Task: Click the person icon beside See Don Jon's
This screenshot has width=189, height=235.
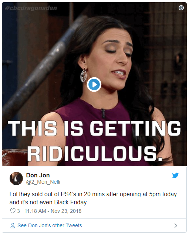Action: click(x=13, y=225)
